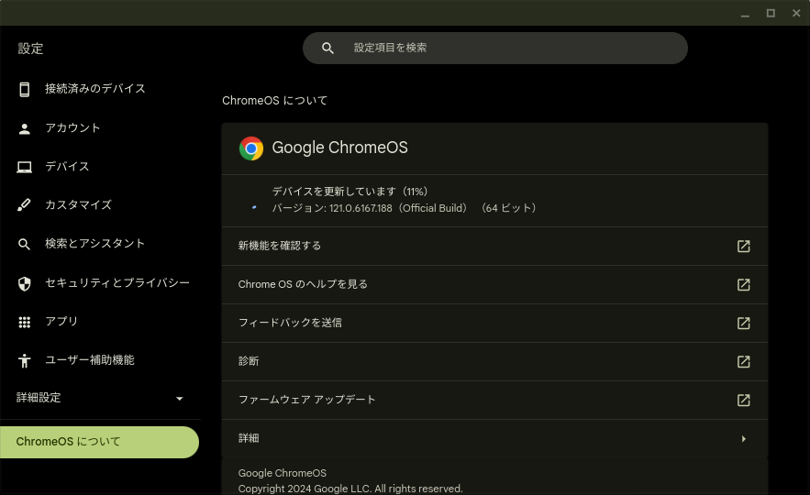Expand 詳細設定 section label
This screenshot has height=495, width=810.
[x=39, y=398]
